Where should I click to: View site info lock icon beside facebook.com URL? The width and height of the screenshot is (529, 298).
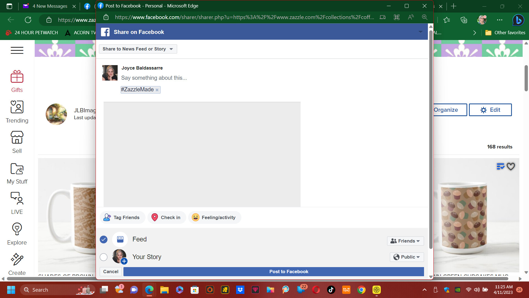pyautogui.click(x=106, y=17)
